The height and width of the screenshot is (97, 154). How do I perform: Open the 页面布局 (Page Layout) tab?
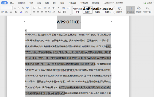(x=22, y=3)
